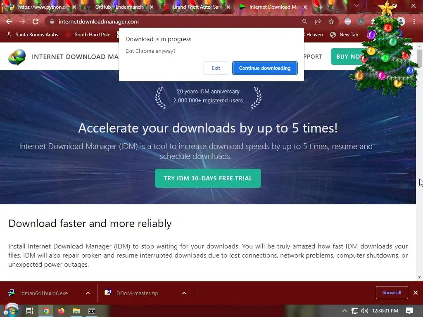Image resolution: width=423 pixels, height=317 pixels.
Task: Bookmark this page with the star icon
Action: (331, 21)
